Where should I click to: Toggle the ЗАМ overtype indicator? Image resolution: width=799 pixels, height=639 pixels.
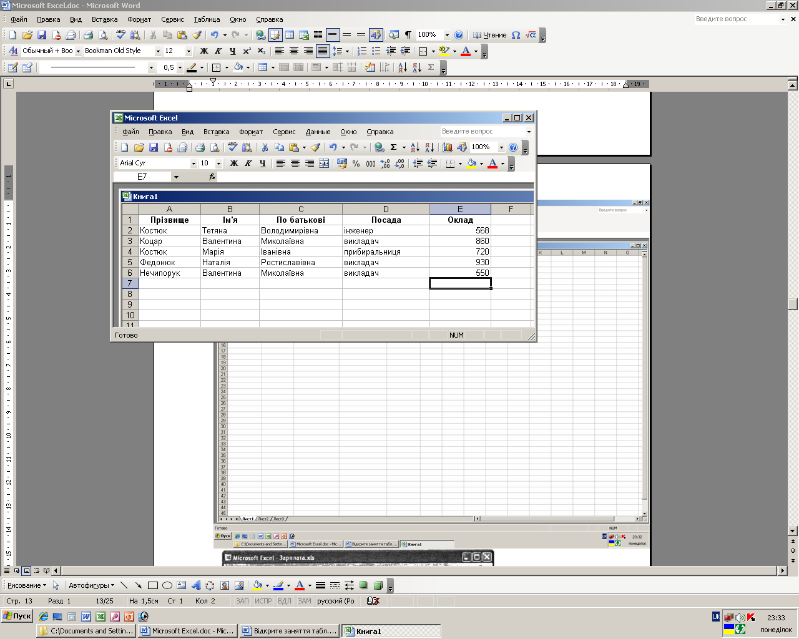click(x=305, y=601)
